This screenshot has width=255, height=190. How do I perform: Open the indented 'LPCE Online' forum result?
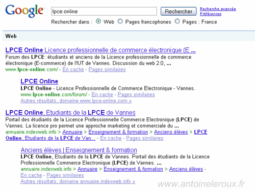point(39,81)
